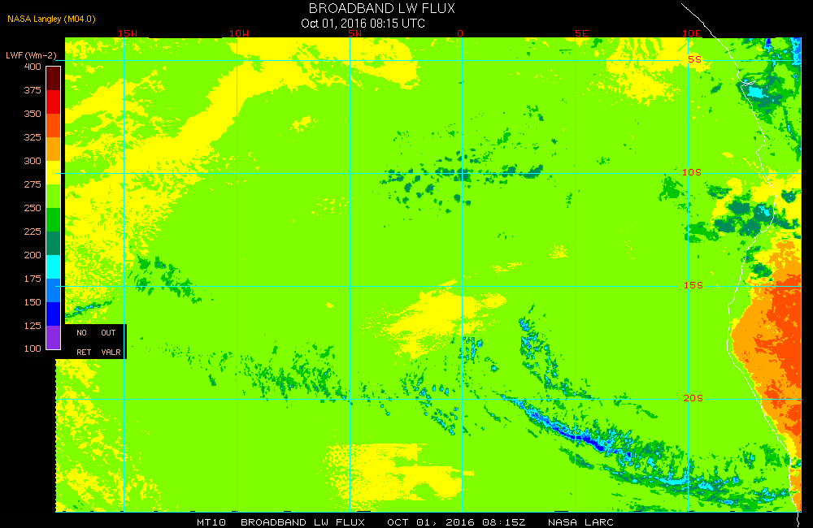Image resolution: width=813 pixels, height=528 pixels.
Task: Pick the purple 100–125 legend swatch
Action: click(54, 337)
